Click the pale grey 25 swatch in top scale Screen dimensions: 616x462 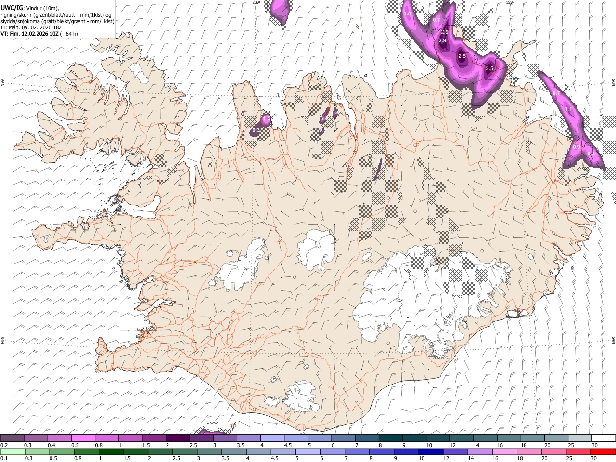click(x=579, y=438)
